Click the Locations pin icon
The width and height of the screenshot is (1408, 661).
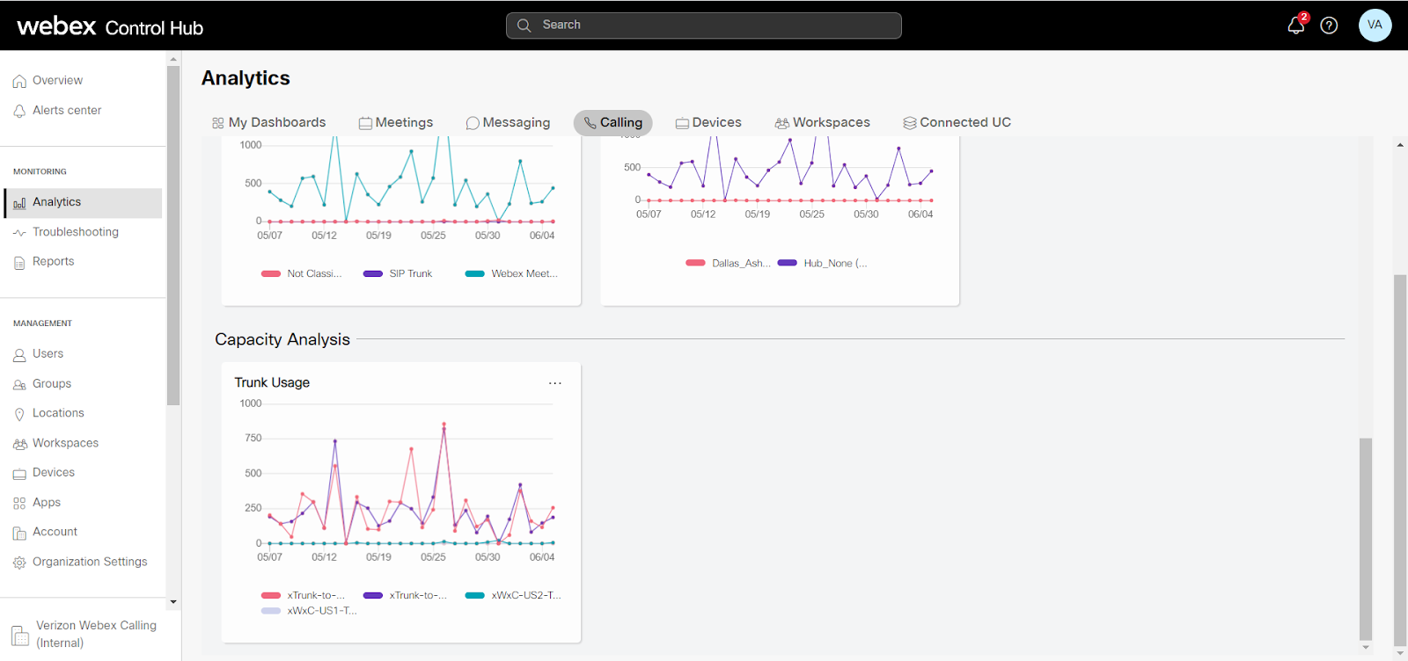19,414
